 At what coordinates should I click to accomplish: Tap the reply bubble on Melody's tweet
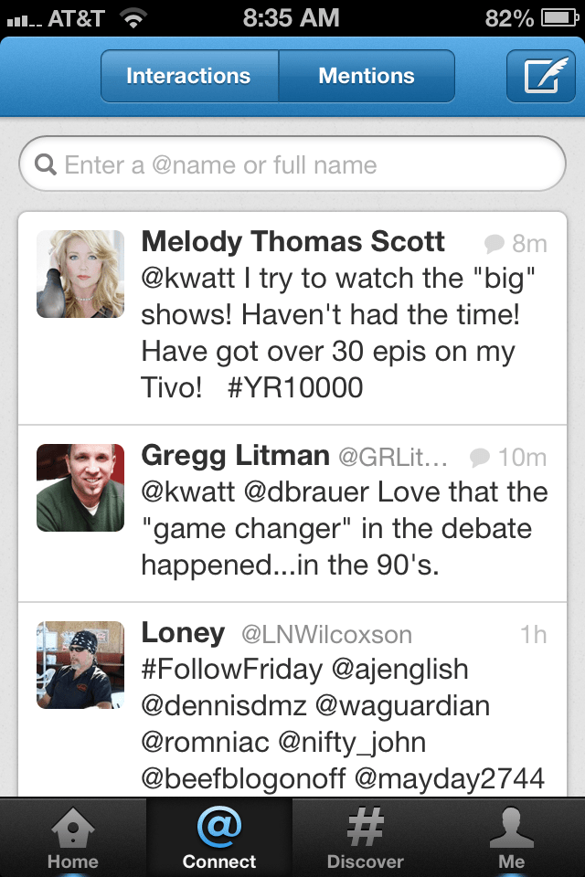click(x=493, y=242)
